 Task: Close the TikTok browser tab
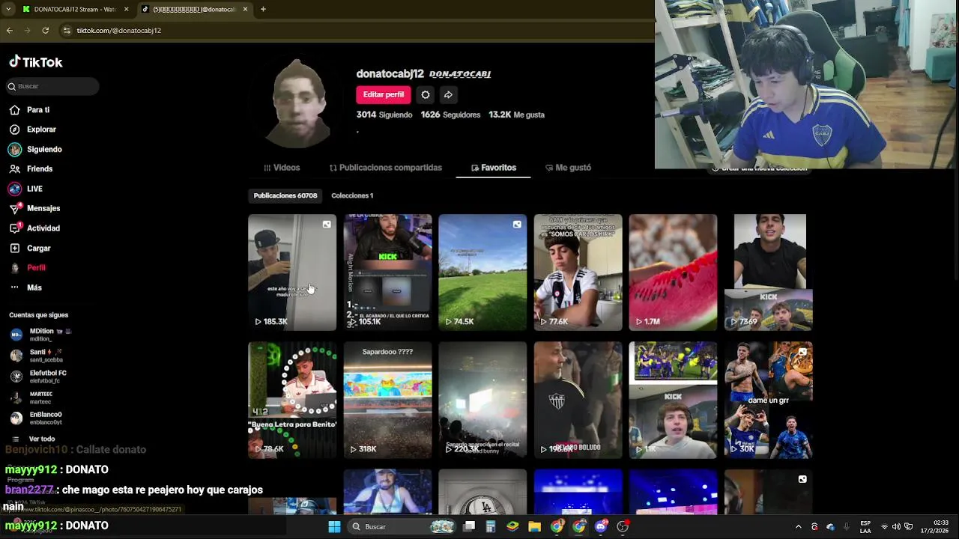point(245,9)
